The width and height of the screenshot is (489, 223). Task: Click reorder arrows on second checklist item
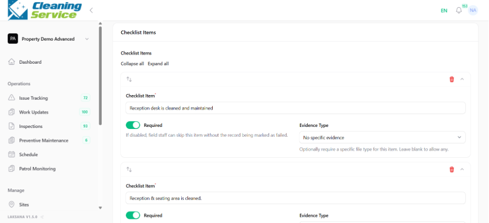129,169
